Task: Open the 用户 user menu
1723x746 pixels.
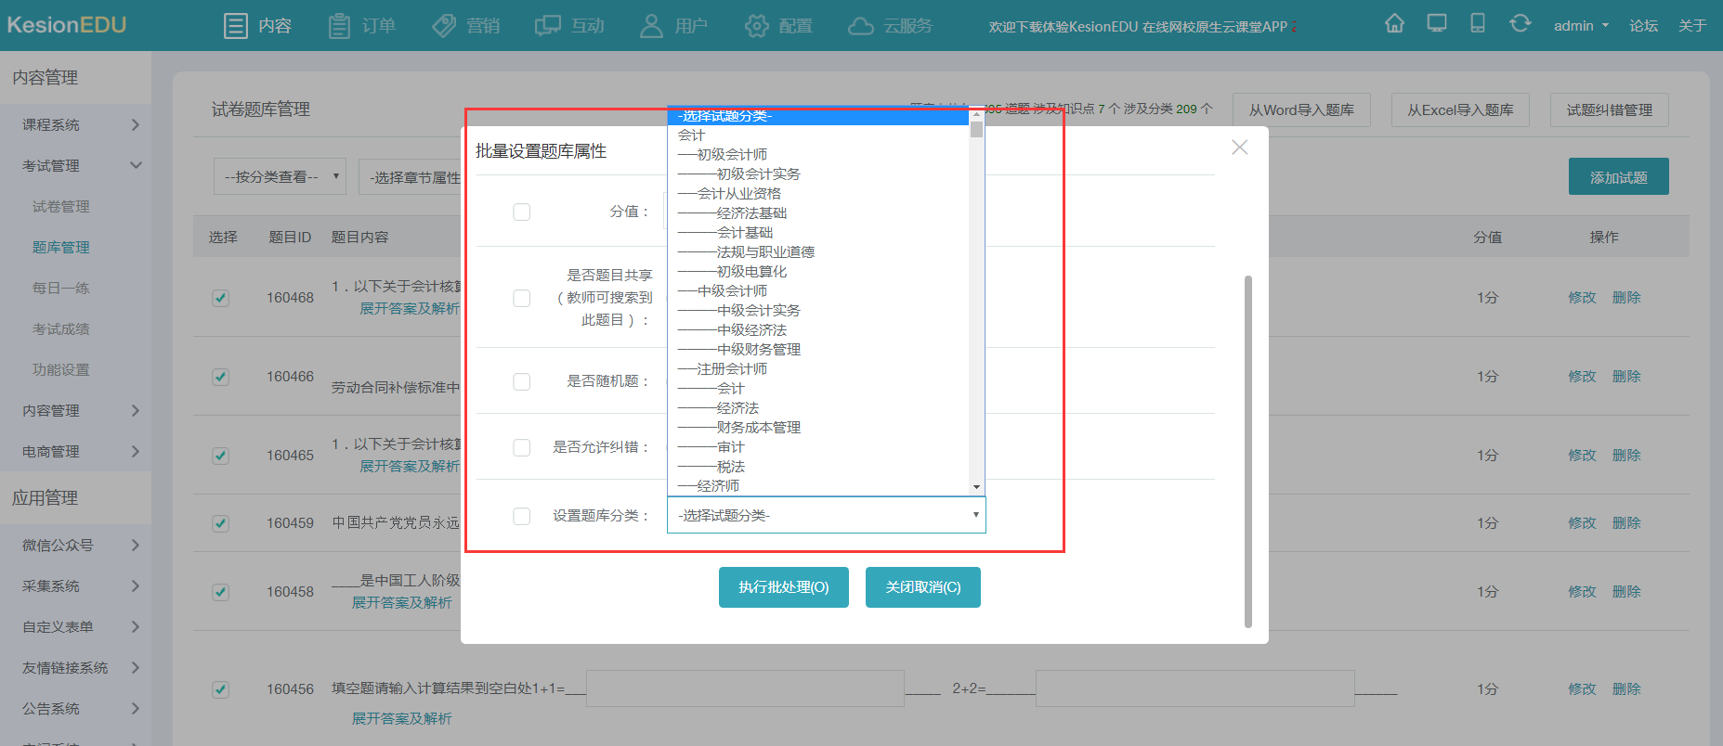Action: (673, 26)
